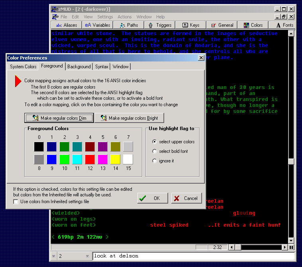Viewport: 302px width, 267px height.
Task: Click Make regular colors Bright button
Action: pyautogui.click(x=129, y=118)
